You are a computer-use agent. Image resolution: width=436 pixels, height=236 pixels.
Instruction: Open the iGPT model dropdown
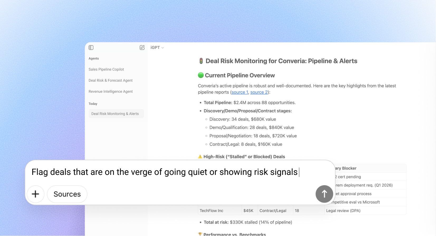(157, 48)
